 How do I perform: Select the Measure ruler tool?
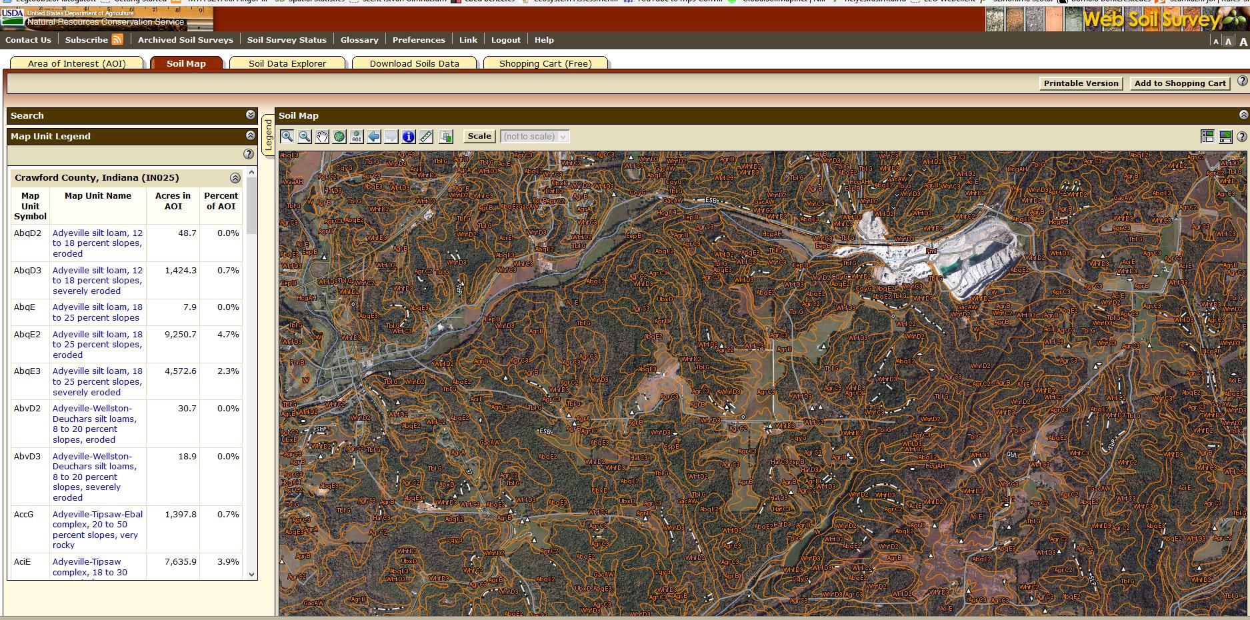coord(426,137)
